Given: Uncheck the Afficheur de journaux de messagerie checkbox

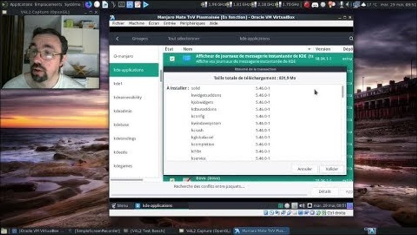Looking at the screenshot, I should point(172,59).
